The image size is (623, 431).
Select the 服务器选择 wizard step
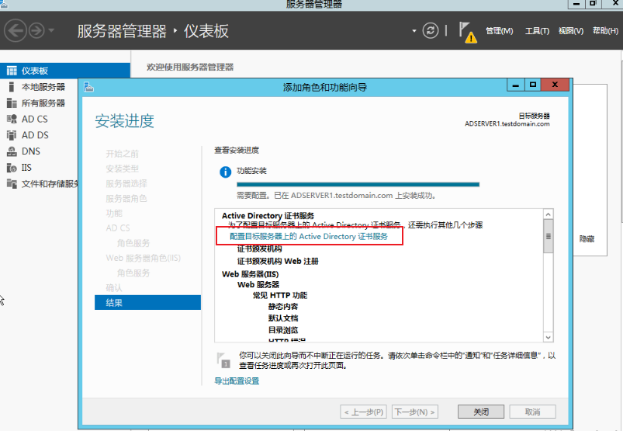pyautogui.click(x=126, y=184)
